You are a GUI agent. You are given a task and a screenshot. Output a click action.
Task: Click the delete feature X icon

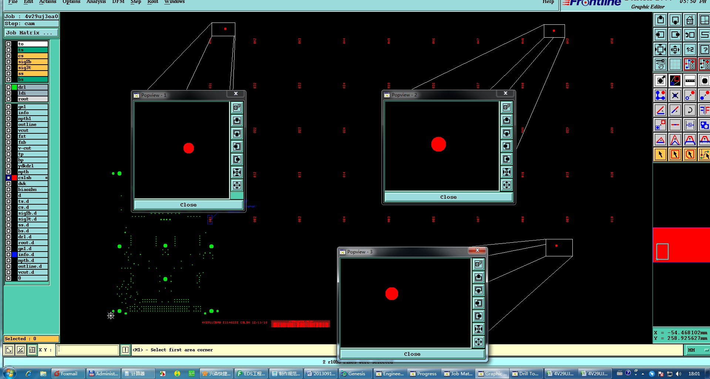(x=675, y=95)
